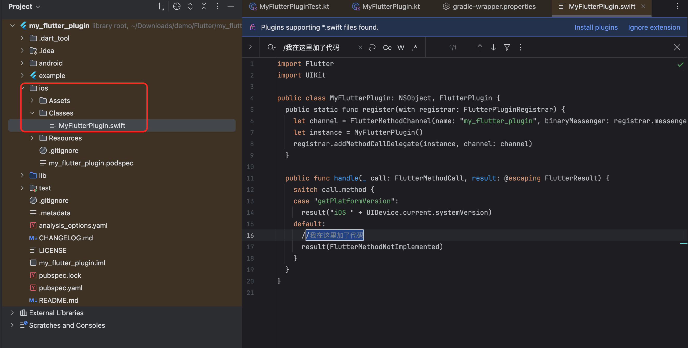Click the Expand All icon in Project panel
This screenshot has height=348, width=688.
(x=190, y=7)
